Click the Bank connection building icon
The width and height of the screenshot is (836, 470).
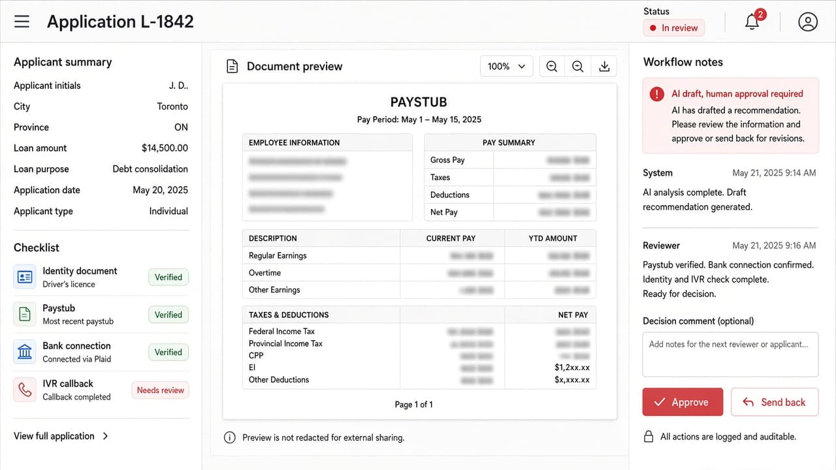coord(25,352)
